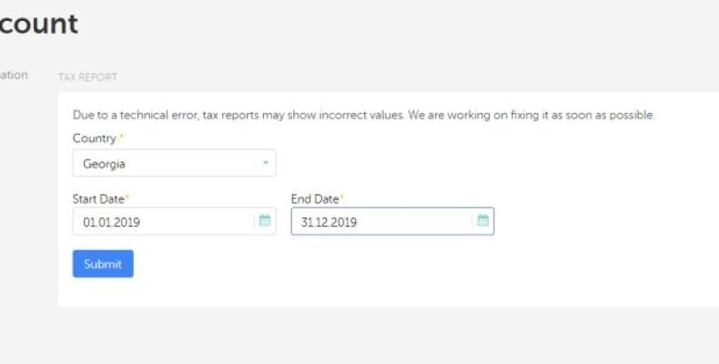The width and height of the screenshot is (719, 364).
Task: Select the Georgia country combo box
Action: coord(173,164)
